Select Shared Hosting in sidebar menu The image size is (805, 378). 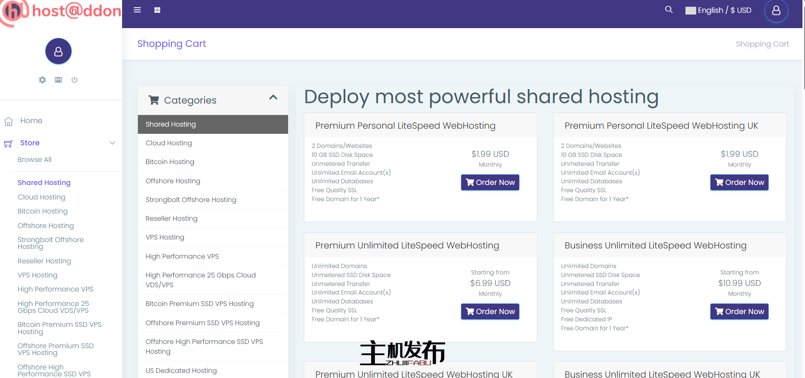pyautogui.click(x=44, y=182)
